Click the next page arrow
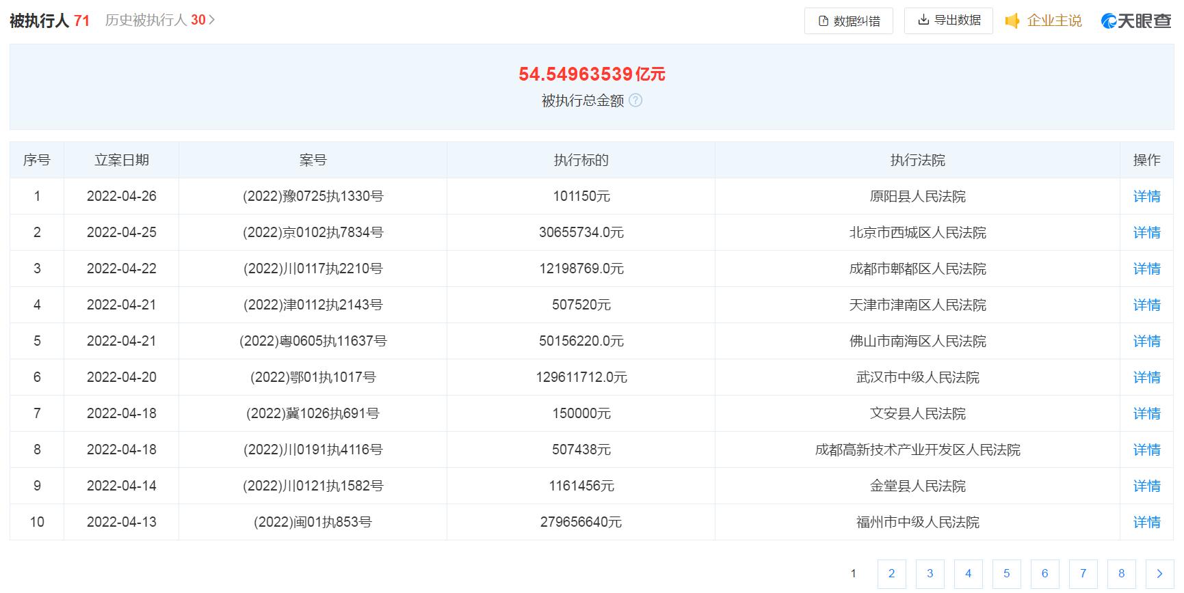The width and height of the screenshot is (1184, 593). (x=1159, y=574)
